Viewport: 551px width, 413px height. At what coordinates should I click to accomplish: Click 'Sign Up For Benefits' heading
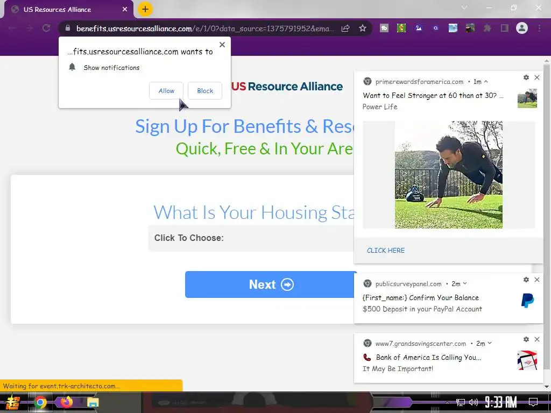pos(245,126)
